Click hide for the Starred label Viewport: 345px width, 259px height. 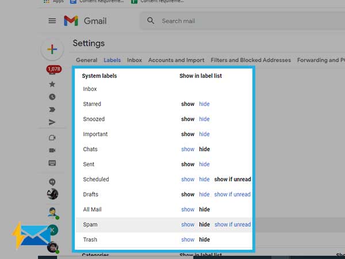(204, 104)
